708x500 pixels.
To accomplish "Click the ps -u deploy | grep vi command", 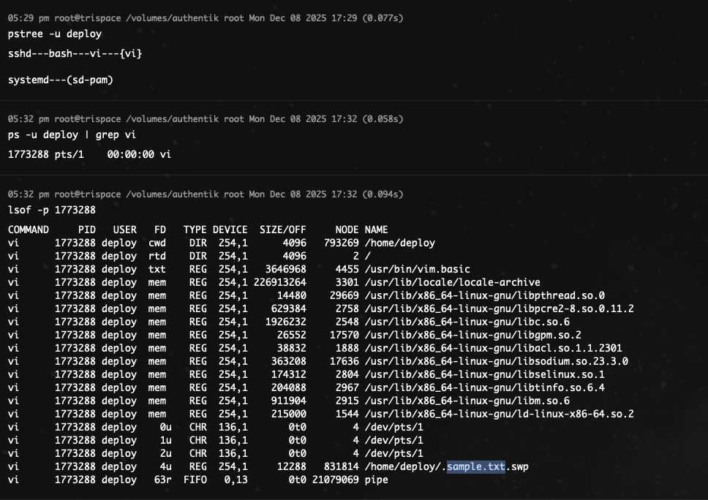I will 72,135.
